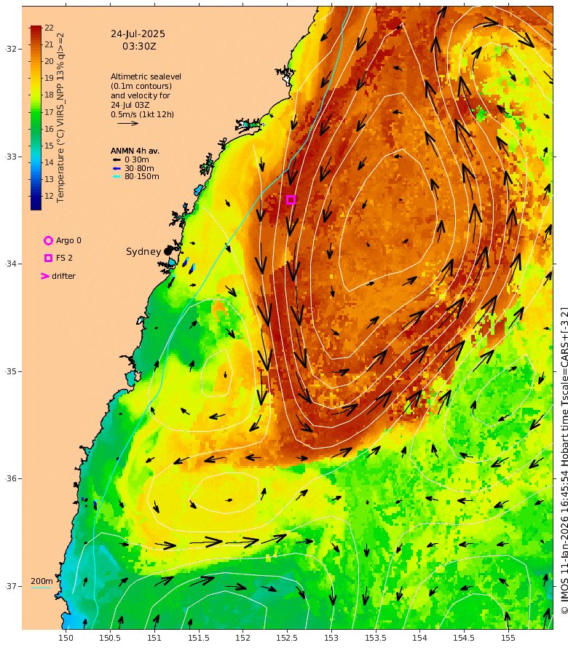568x648 pixels.
Task: Click the longitude label 153.5 on the axis
Action: (375, 638)
